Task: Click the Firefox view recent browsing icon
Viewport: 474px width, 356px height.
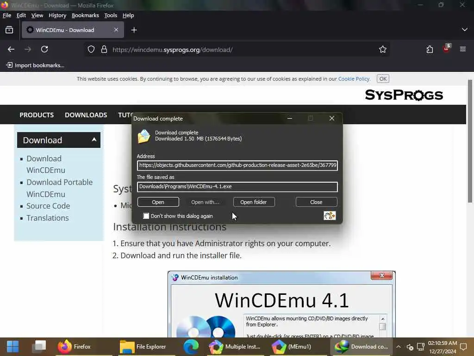Action: click(9, 30)
